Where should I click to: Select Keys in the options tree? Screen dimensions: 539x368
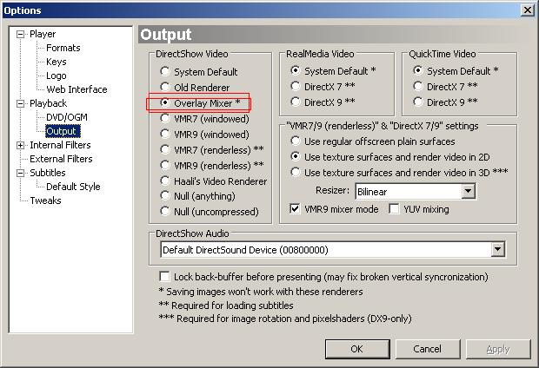56,62
